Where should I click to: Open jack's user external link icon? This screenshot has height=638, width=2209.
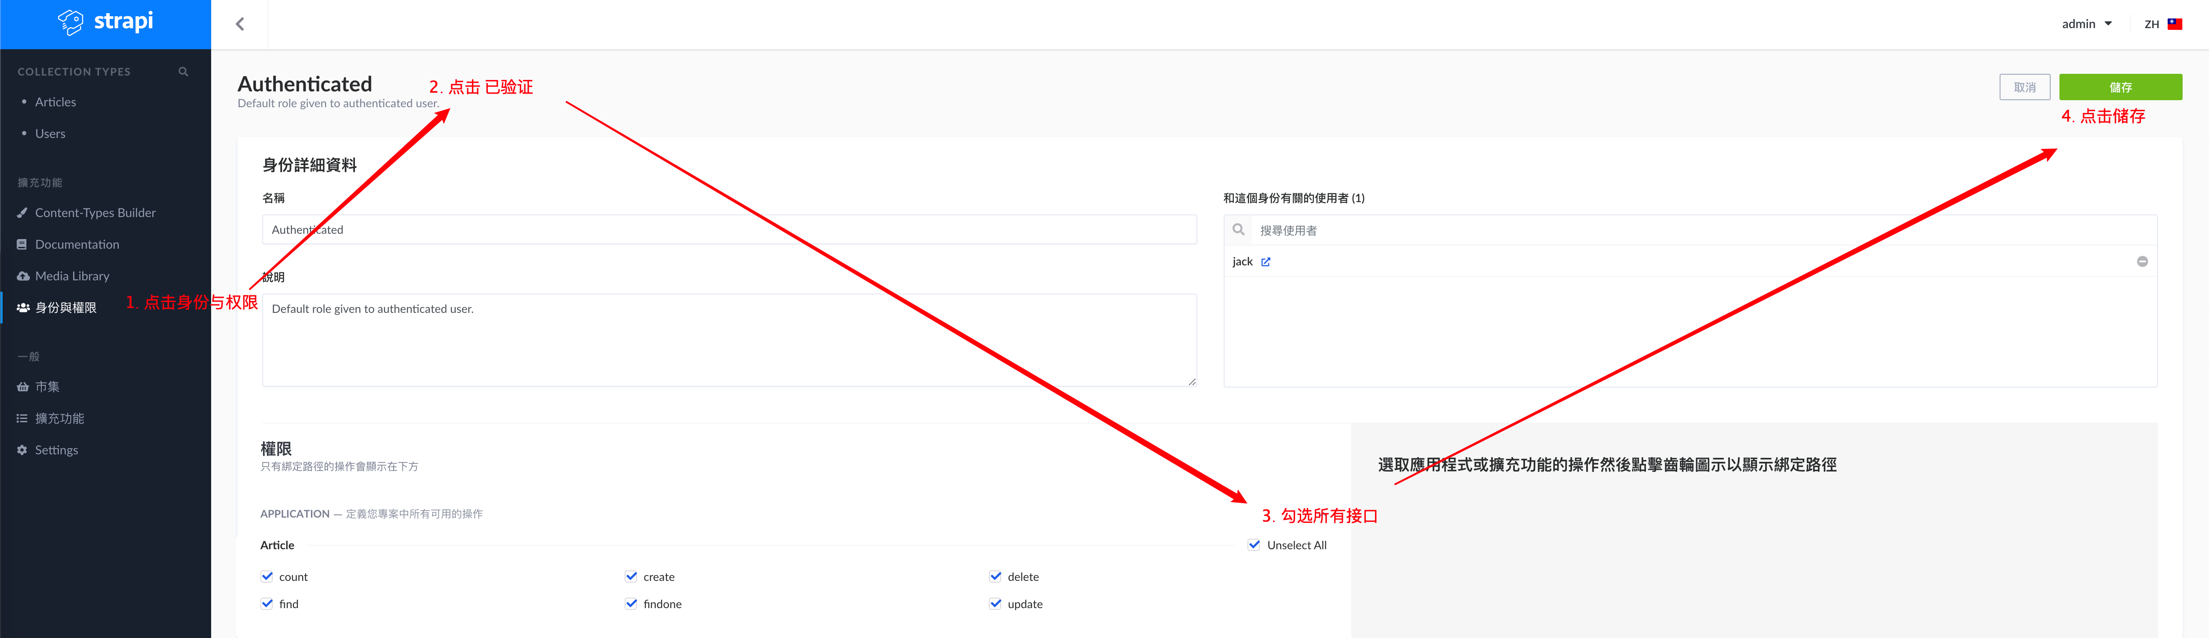pyautogui.click(x=1266, y=262)
